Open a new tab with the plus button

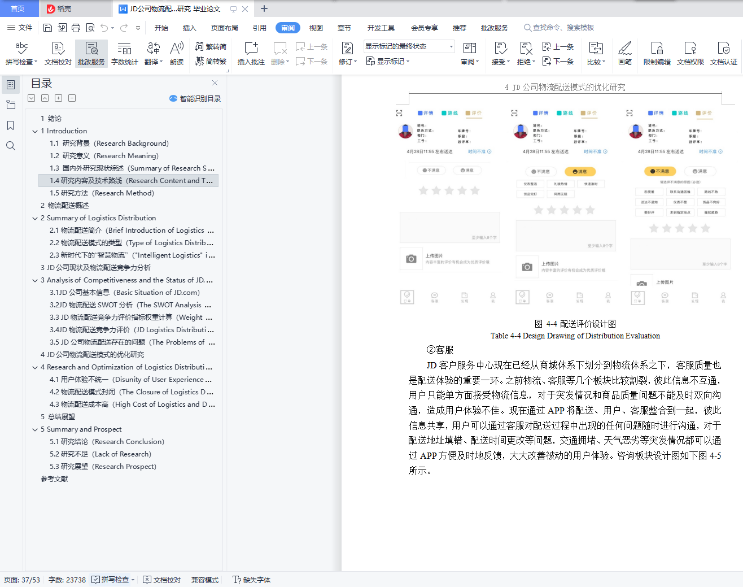tap(264, 8)
